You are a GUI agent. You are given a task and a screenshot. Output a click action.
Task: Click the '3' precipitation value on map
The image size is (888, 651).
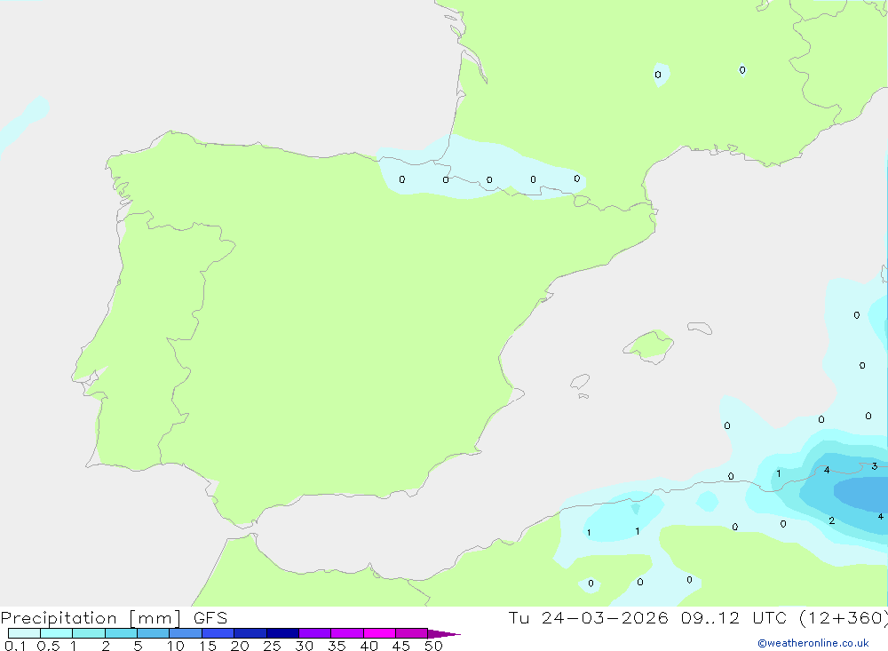tap(875, 466)
